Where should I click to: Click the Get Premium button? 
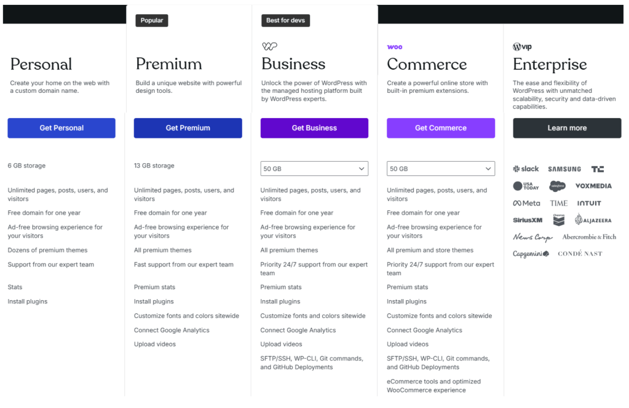[188, 128]
